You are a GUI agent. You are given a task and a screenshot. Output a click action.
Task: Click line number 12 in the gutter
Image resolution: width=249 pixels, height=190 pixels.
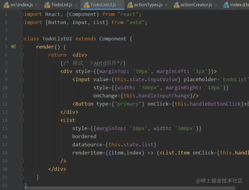5,104
